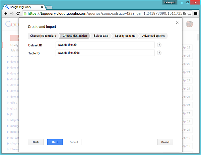Viewport: 201px width, 155px height.
Task: Open the help icon next to Dataset ID
Action: [x=159, y=45]
